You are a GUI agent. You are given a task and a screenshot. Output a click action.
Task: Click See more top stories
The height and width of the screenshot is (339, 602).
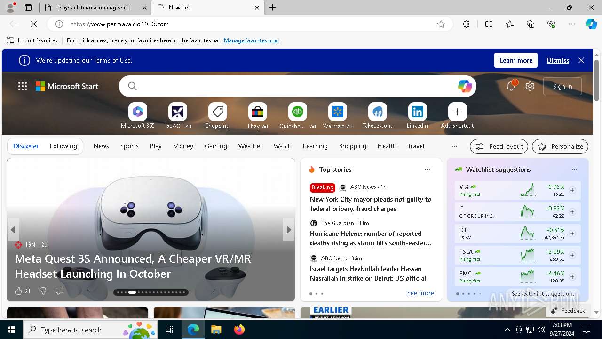[x=420, y=293]
